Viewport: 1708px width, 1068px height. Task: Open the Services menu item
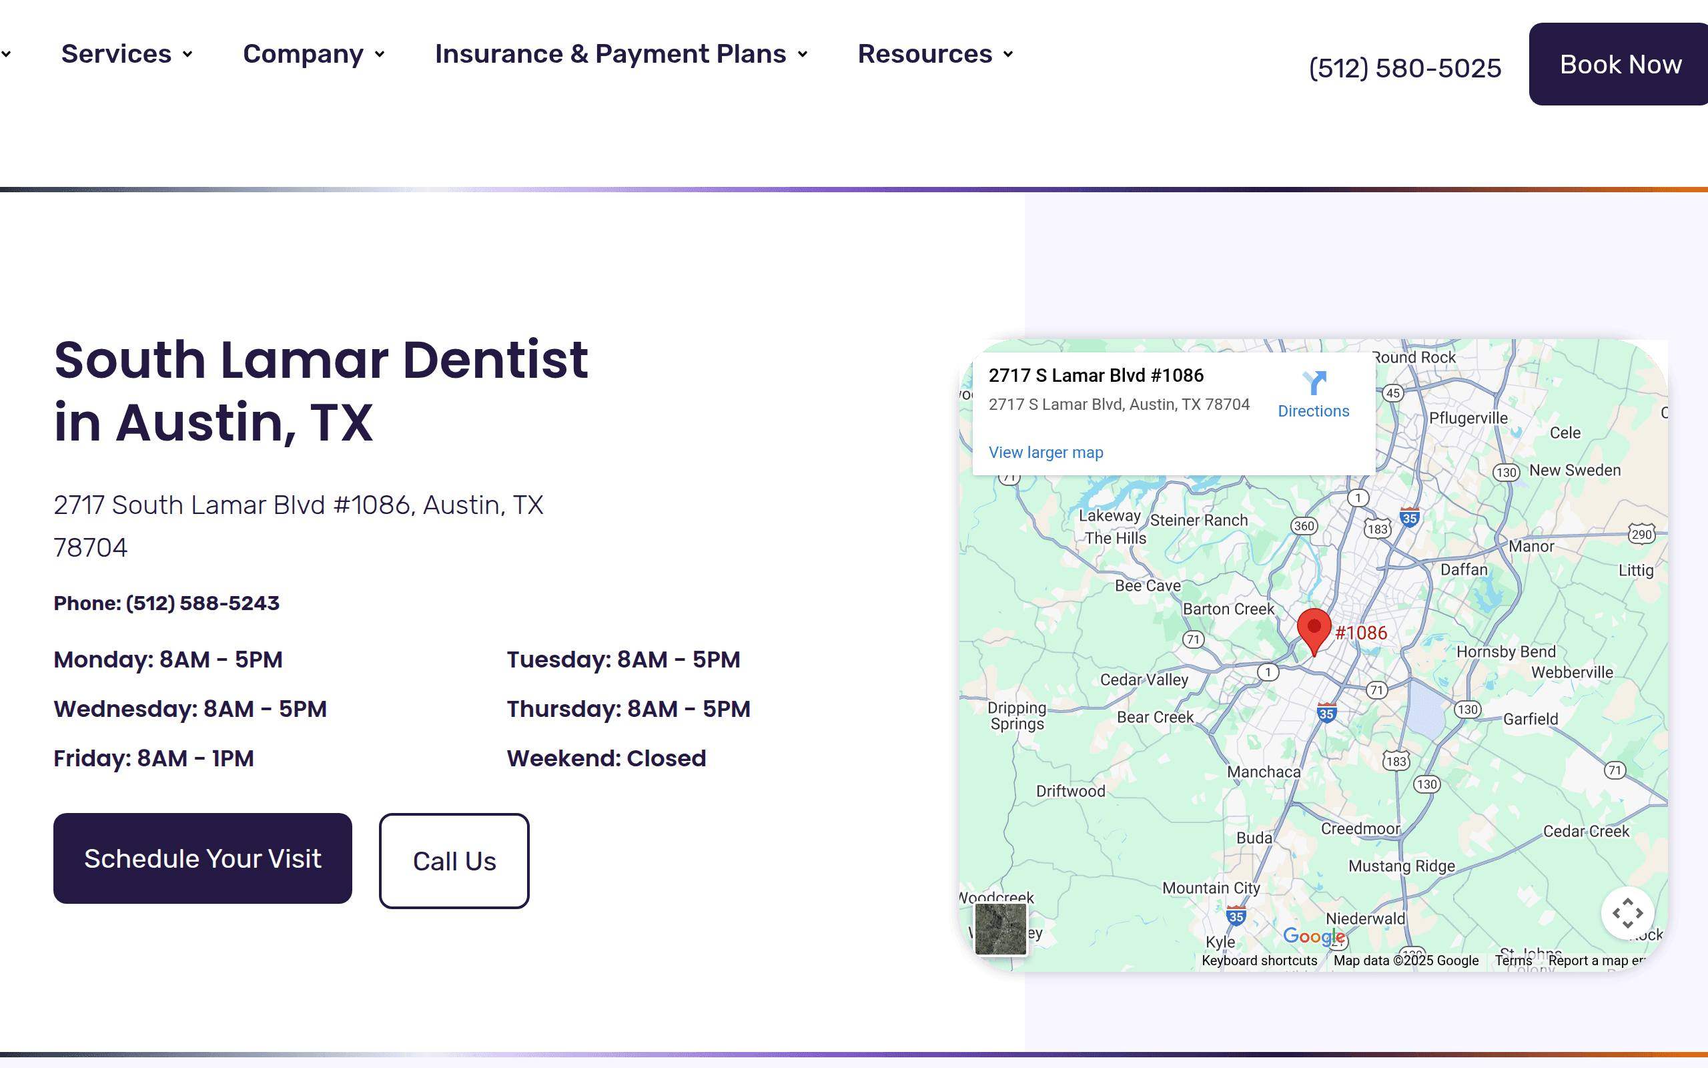117,53
